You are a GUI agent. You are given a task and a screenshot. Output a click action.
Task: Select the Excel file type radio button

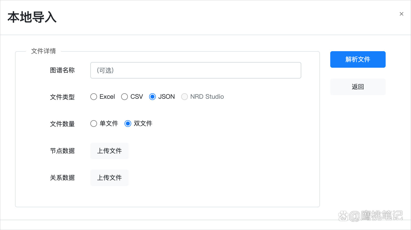(94, 97)
